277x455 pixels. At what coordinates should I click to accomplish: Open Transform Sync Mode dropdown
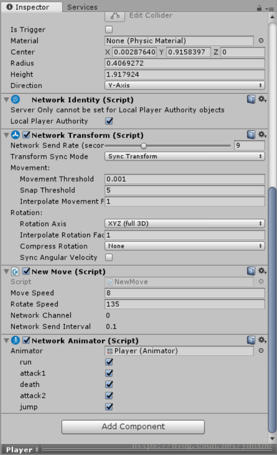pyautogui.click(x=185, y=156)
